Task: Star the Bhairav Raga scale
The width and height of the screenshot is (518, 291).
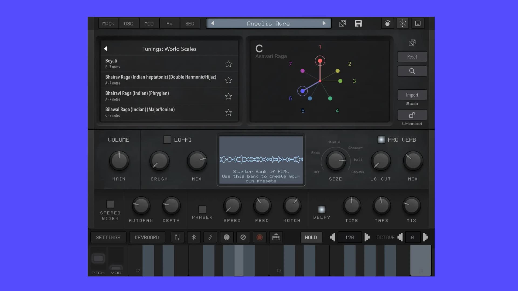Action: click(x=229, y=80)
